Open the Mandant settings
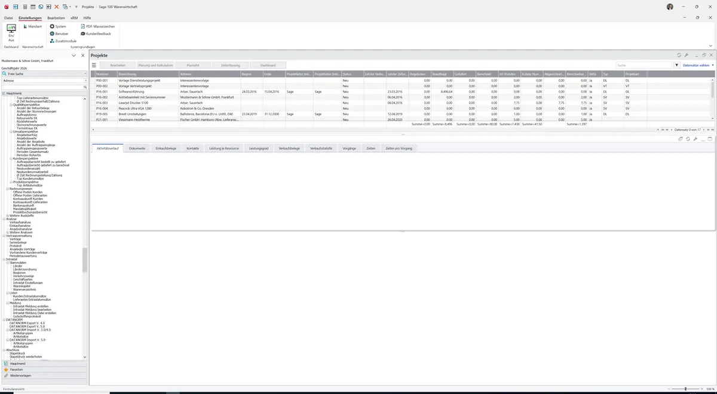This screenshot has width=717, height=394. [x=32, y=27]
